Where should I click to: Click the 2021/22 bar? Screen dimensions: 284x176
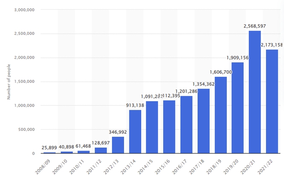coord(271,102)
